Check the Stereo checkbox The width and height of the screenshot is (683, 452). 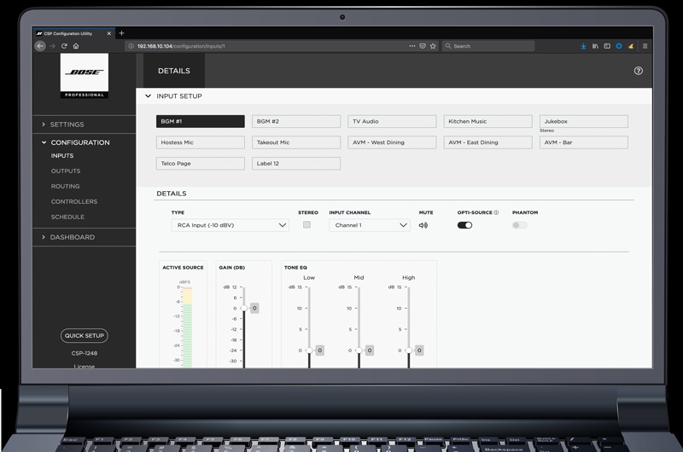point(306,225)
